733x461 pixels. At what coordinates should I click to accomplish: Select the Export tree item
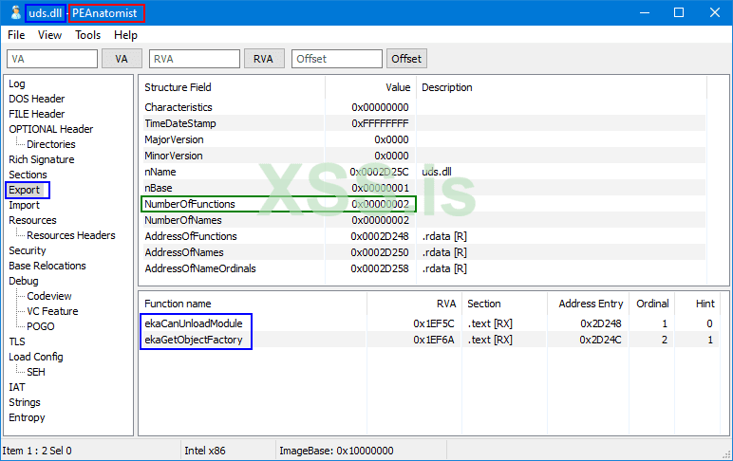click(x=25, y=190)
